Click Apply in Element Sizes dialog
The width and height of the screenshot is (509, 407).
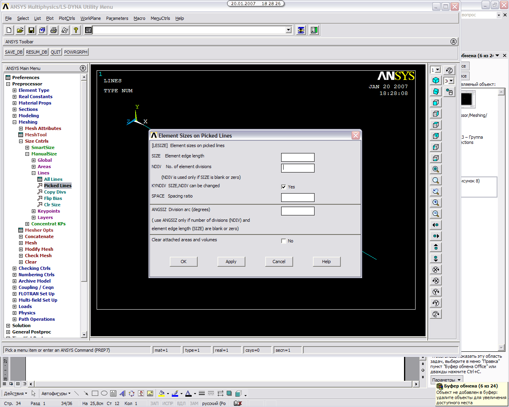pos(231,262)
